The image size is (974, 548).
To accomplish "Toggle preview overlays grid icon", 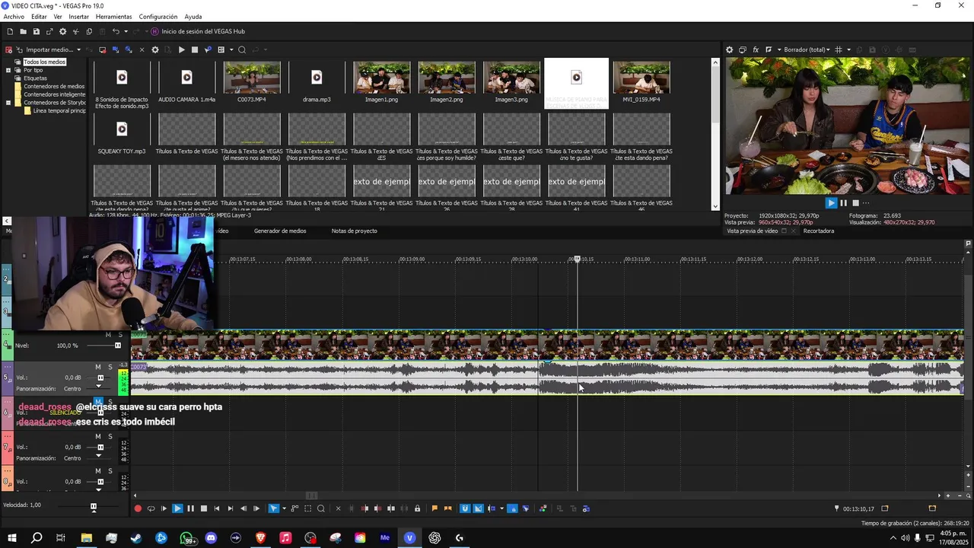I will pyautogui.click(x=839, y=49).
